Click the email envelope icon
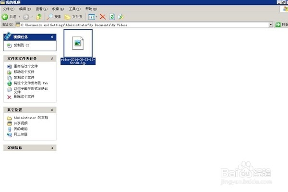Image resolution: width=288 pixels, height=192 pixels. click(10, 89)
